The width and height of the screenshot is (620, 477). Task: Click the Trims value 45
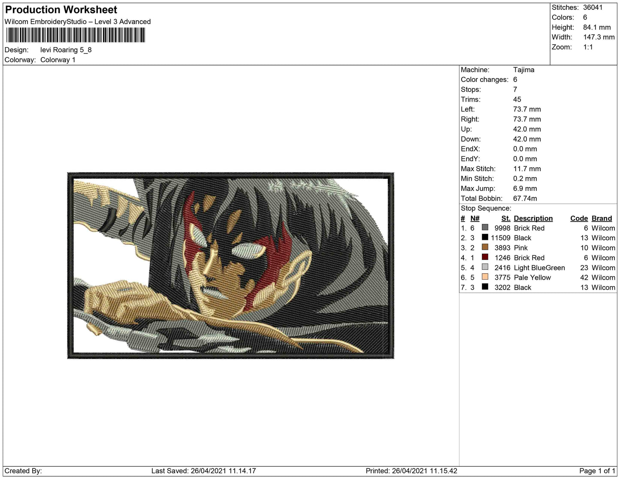tap(517, 99)
